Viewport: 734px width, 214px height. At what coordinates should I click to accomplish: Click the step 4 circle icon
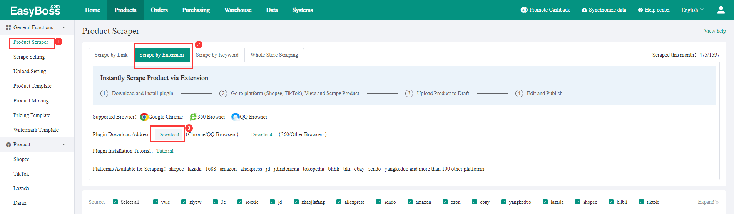[519, 94]
